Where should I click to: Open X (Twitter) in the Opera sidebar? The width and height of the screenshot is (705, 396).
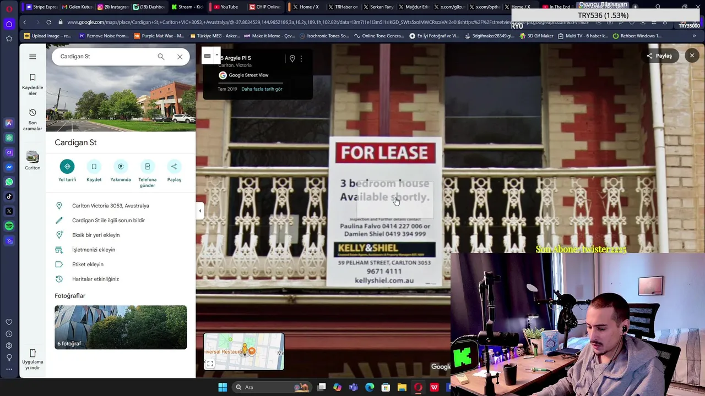point(9,211)
